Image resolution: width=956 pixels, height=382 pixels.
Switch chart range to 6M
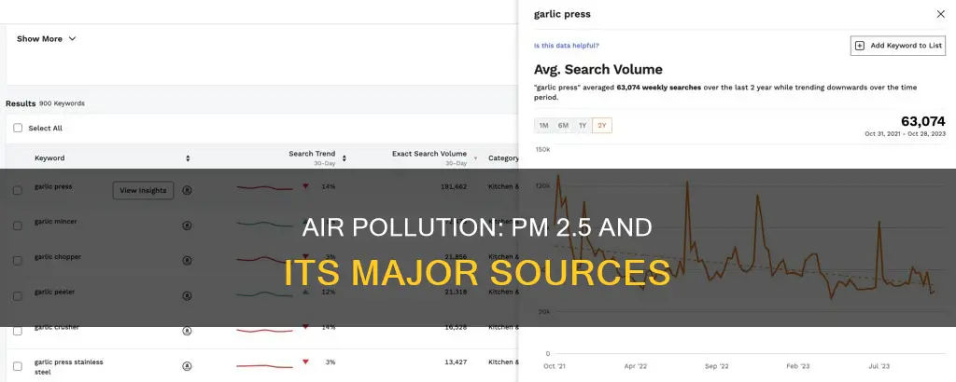click(563, 125)
